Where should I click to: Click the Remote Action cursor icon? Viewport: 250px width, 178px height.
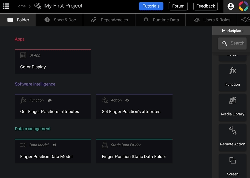(233, 130)
